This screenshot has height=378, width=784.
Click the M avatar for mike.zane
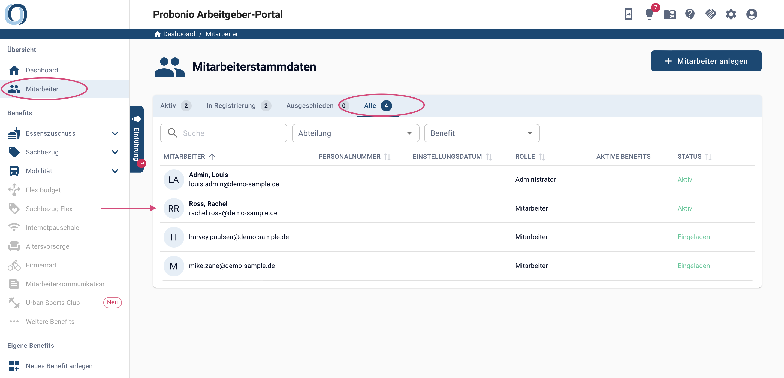coord(173,266)
